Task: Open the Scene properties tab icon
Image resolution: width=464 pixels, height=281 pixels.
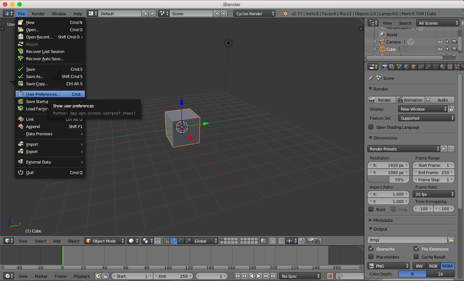Action: (399, 67)
